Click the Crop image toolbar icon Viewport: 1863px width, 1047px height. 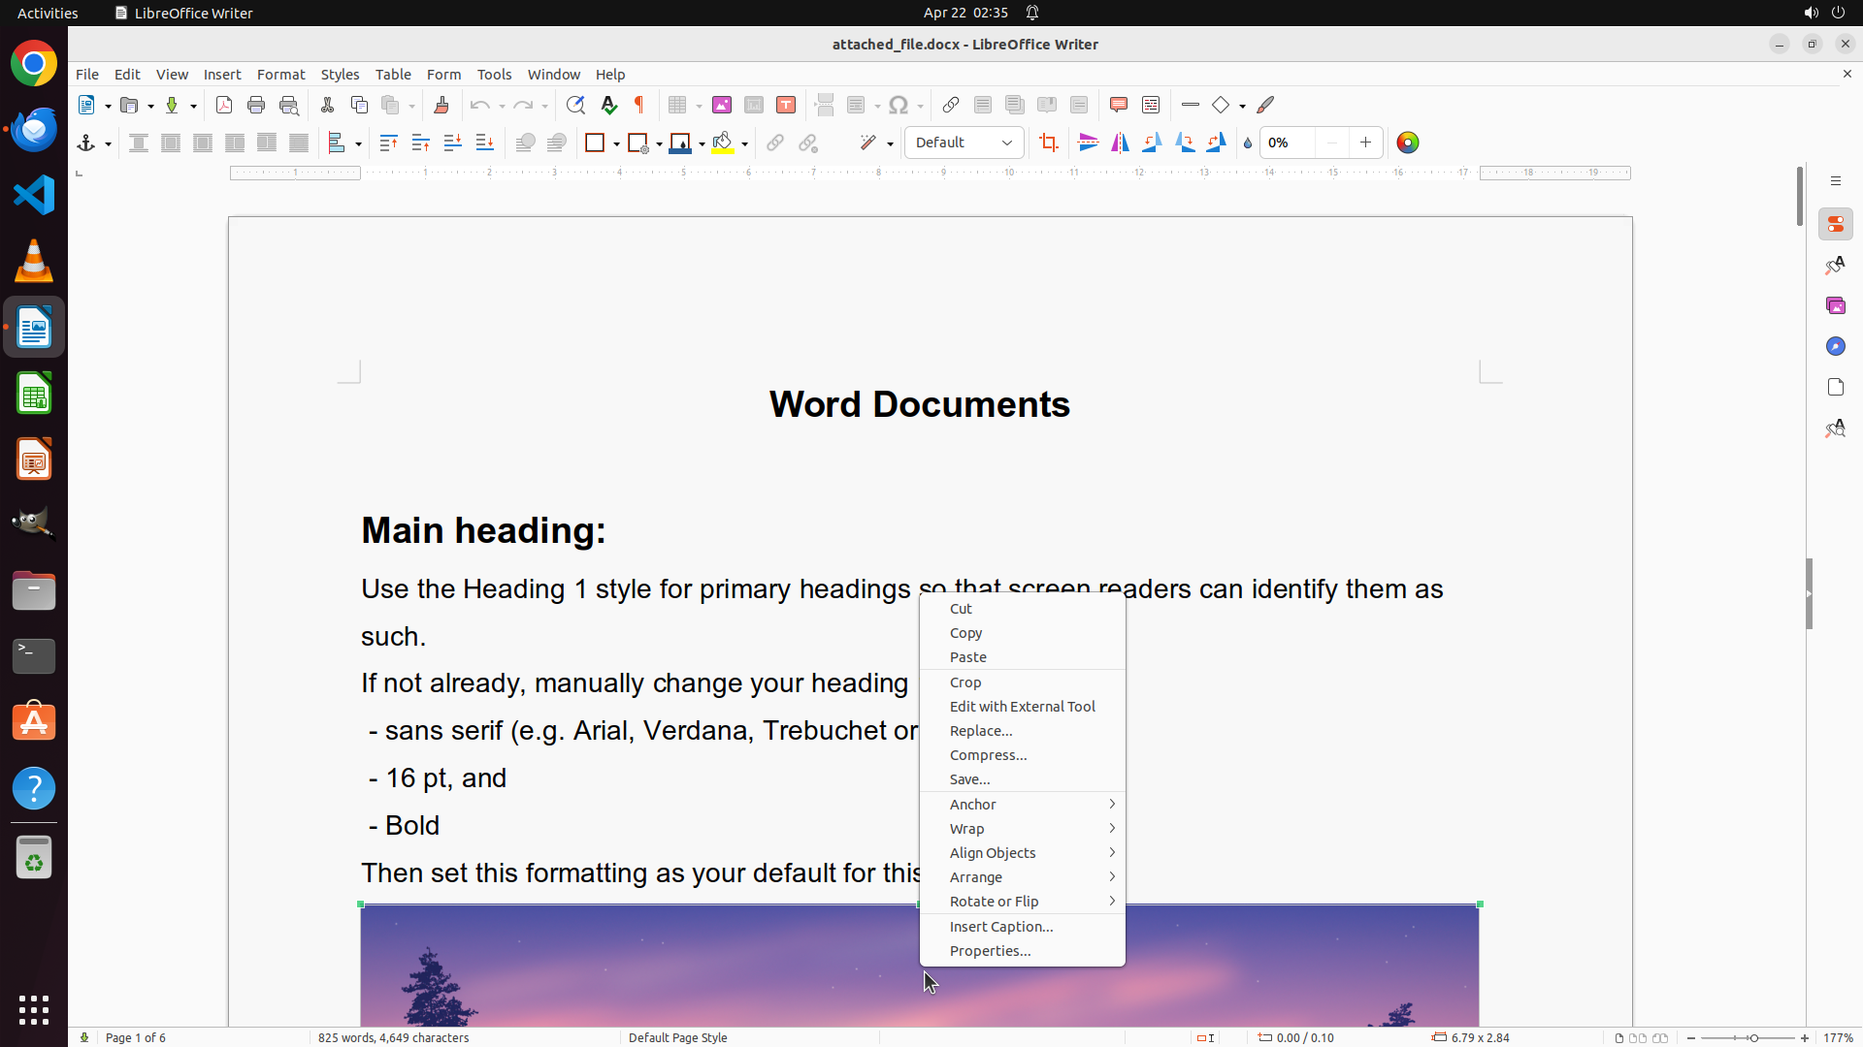coord(1048,143)
